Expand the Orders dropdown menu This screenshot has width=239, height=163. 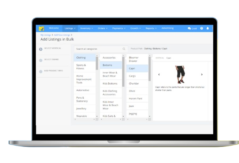(102, 28)
